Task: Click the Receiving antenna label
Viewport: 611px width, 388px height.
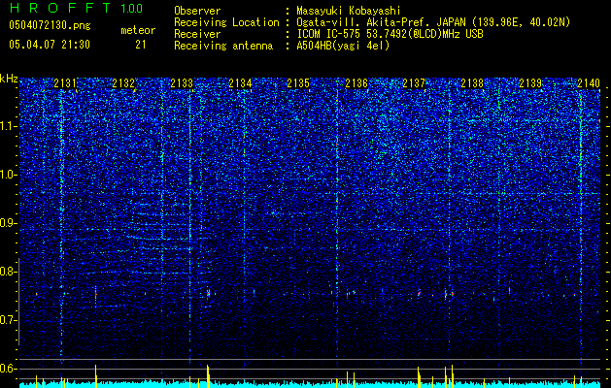Action: coord(223,46)
